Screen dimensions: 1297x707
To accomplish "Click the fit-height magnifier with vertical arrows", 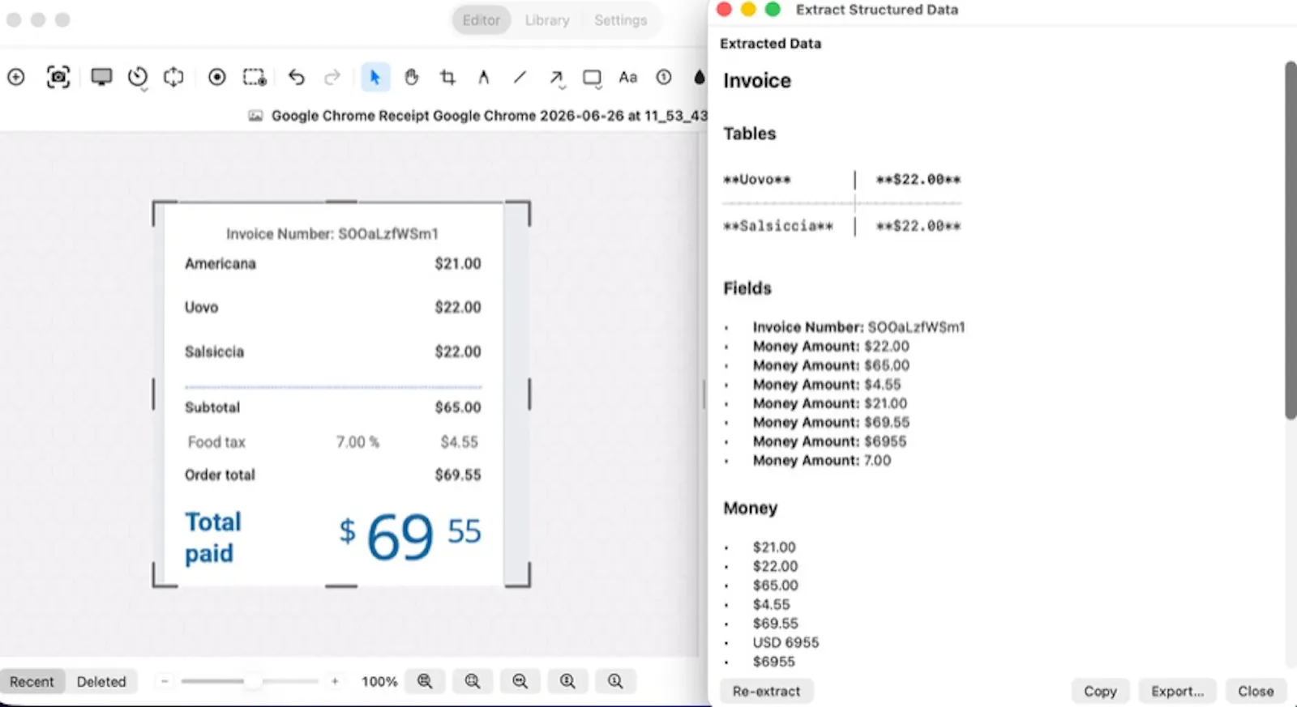I will click(568, 681).
